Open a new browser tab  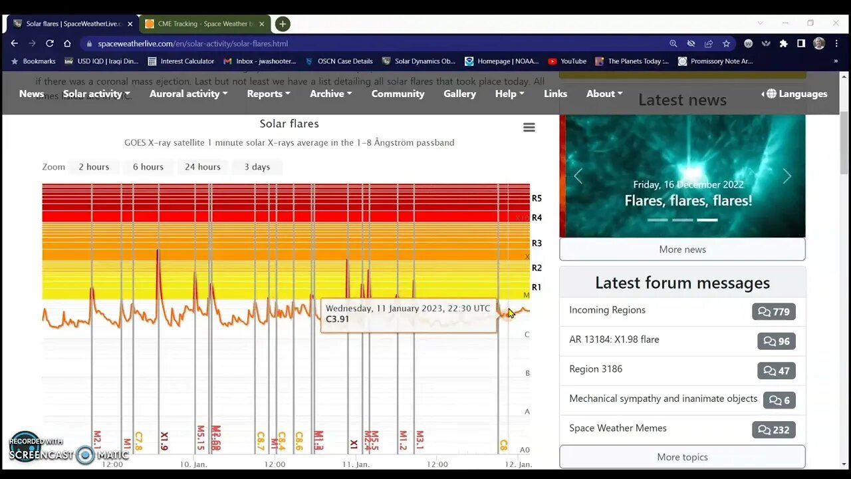[x=283, y=24]
